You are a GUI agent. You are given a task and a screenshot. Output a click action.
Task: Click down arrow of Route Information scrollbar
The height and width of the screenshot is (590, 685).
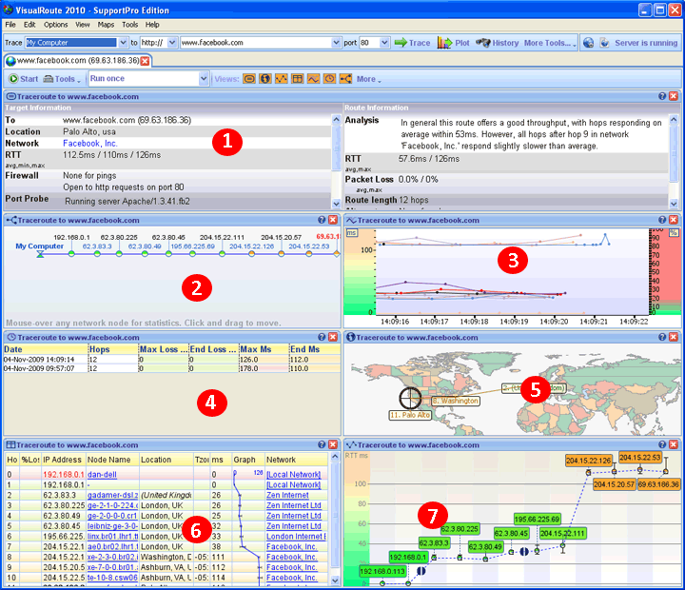pos(674,204)
